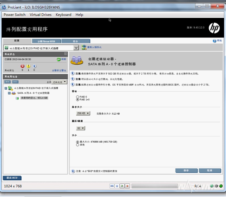Click the 1024 x 768 resolution text

coord(13,186)
